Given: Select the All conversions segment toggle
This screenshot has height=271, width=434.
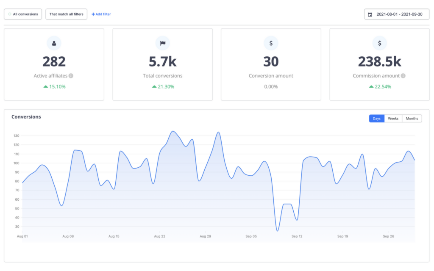Looking at the screenshot, I should tap(22, 14).
